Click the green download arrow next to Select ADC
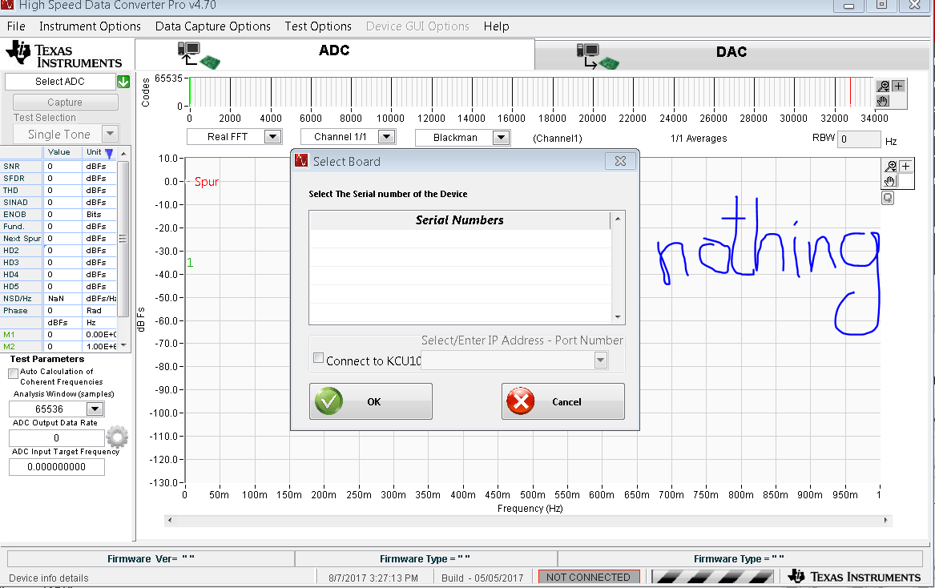 pyautogui.click(x=123, y=82)
